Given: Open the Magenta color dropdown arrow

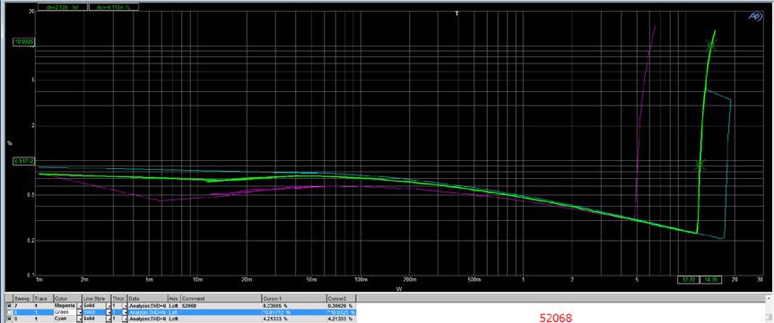Looking at the screenshot, I should (x=79, y=306).
